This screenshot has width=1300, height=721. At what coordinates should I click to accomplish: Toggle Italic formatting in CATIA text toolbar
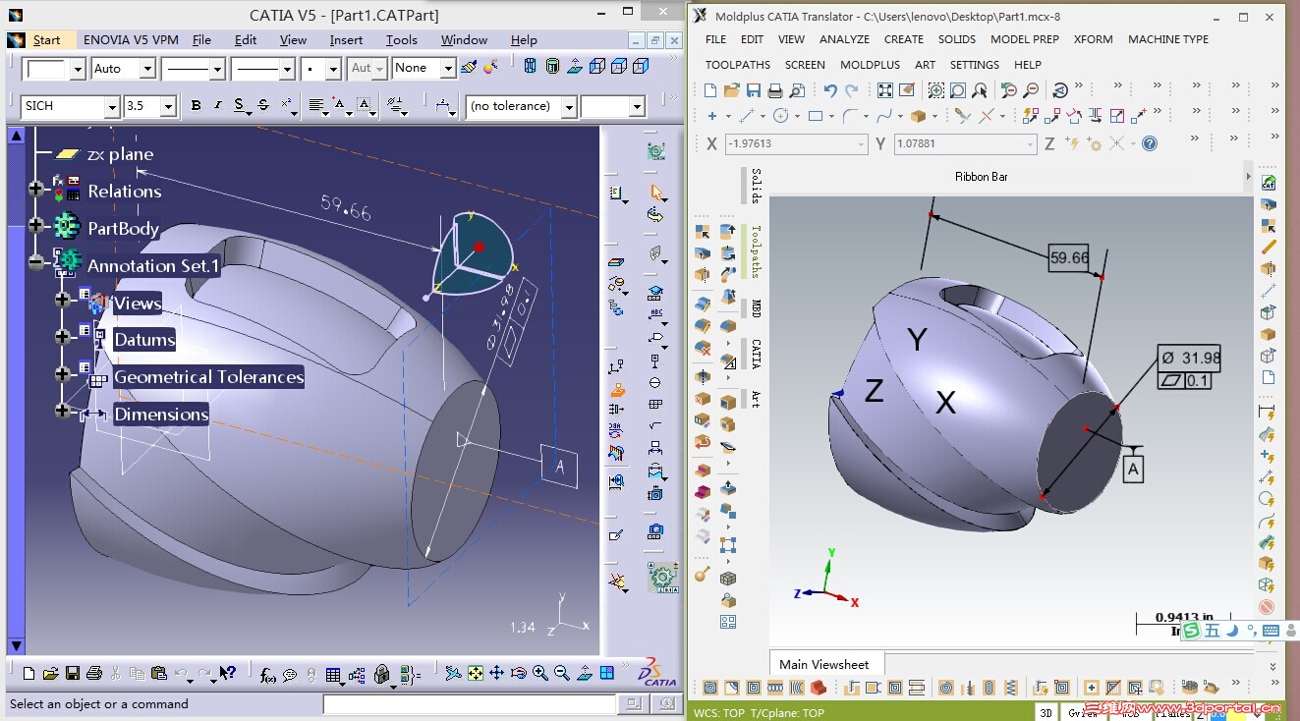click(x=217, y=105)
